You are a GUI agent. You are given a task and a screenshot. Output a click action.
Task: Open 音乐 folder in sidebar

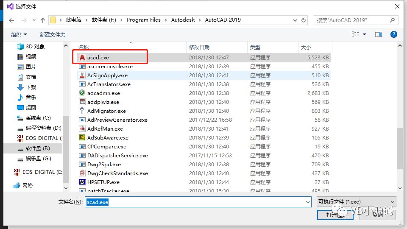coord(27,98)
